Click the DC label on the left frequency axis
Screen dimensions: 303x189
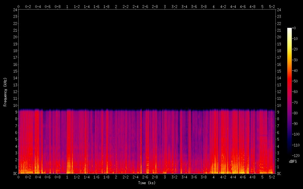pos(15,174)
